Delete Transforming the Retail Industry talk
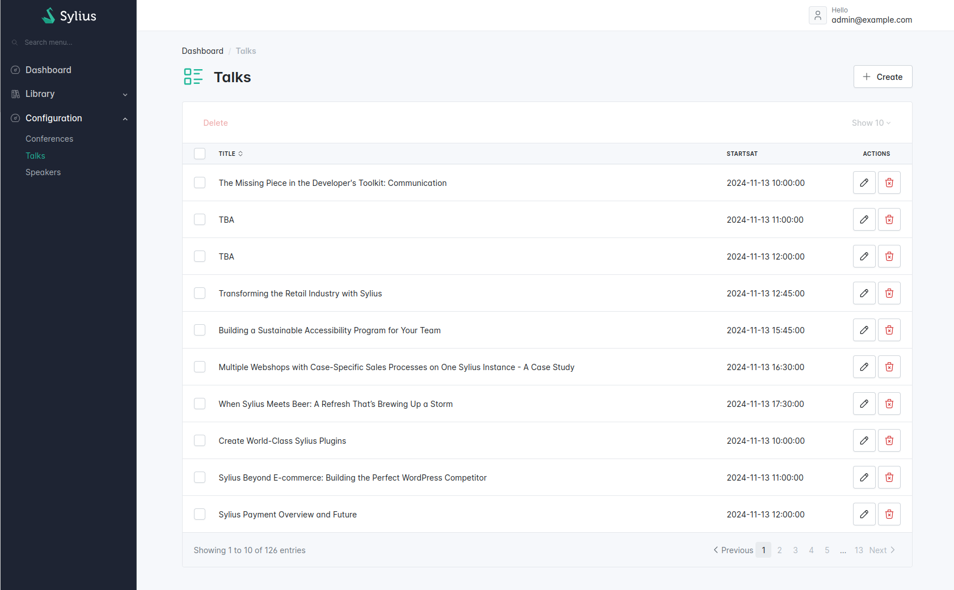This screenshot has height=590, width=954. coord(889,293)
